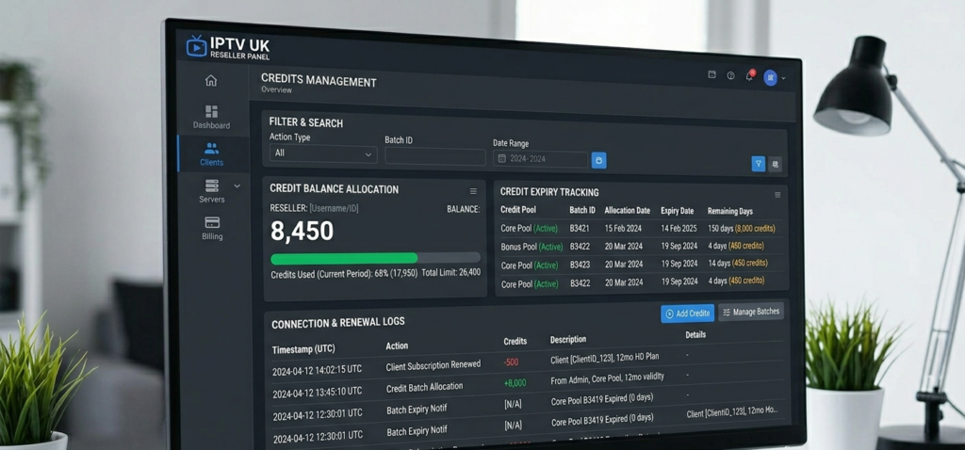Click '12mo HD Plan' description
The image size is (965, 450).
637,357
